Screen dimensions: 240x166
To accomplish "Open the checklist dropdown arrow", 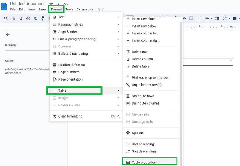I will [x=229, y=19].
